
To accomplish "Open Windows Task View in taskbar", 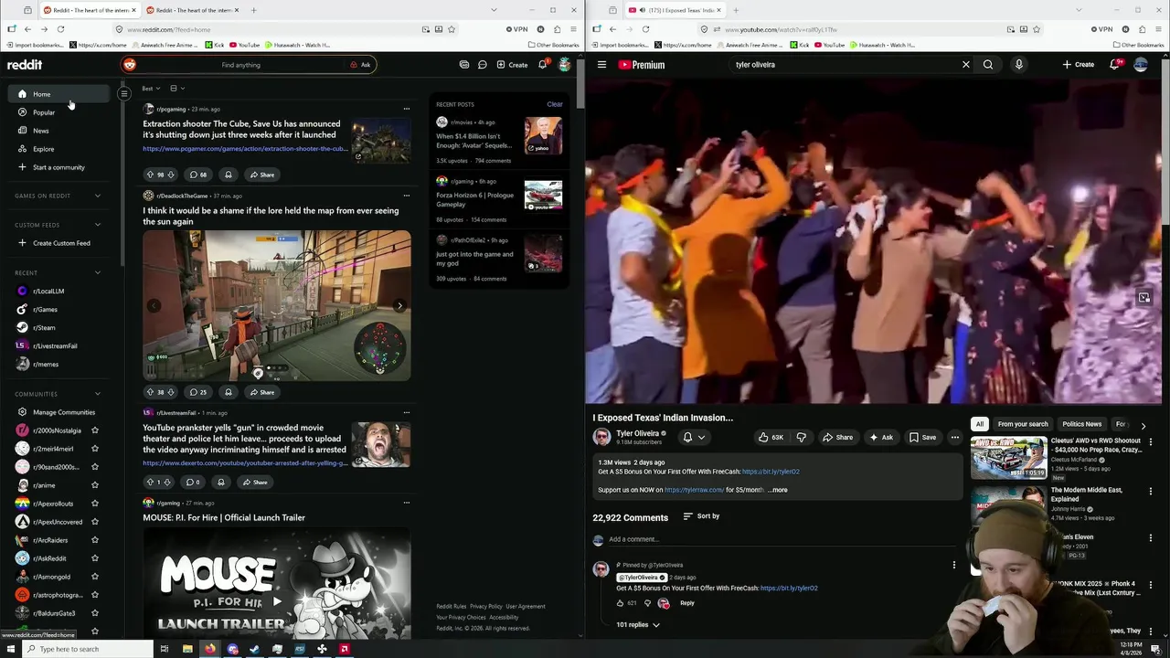I will 165,649.
